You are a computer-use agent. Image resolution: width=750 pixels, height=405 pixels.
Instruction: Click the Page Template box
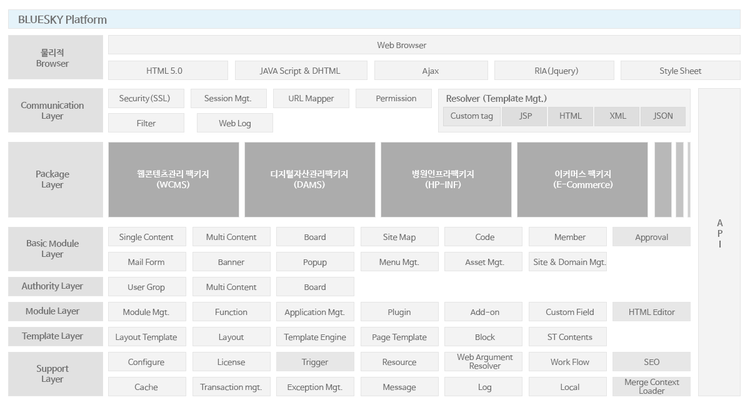[x=399, y=337]
